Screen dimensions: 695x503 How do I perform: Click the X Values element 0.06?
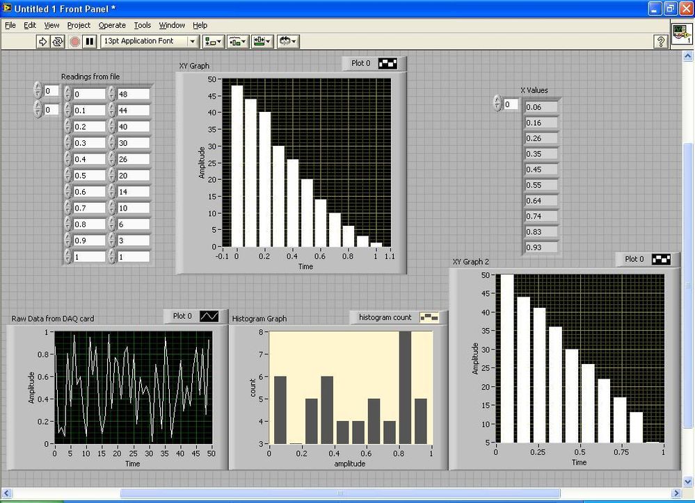541,107
